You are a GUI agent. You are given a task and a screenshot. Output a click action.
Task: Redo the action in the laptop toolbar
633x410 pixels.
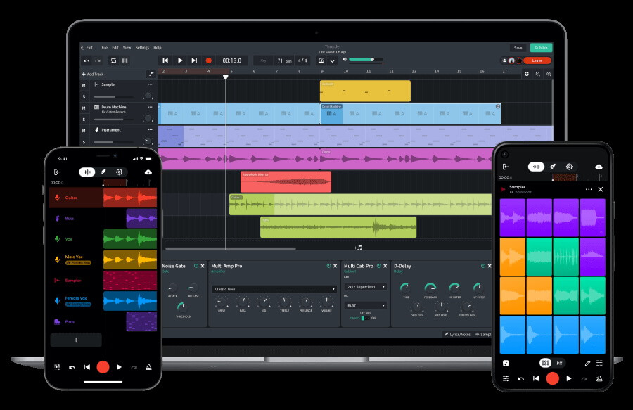[x=98, y=60]
